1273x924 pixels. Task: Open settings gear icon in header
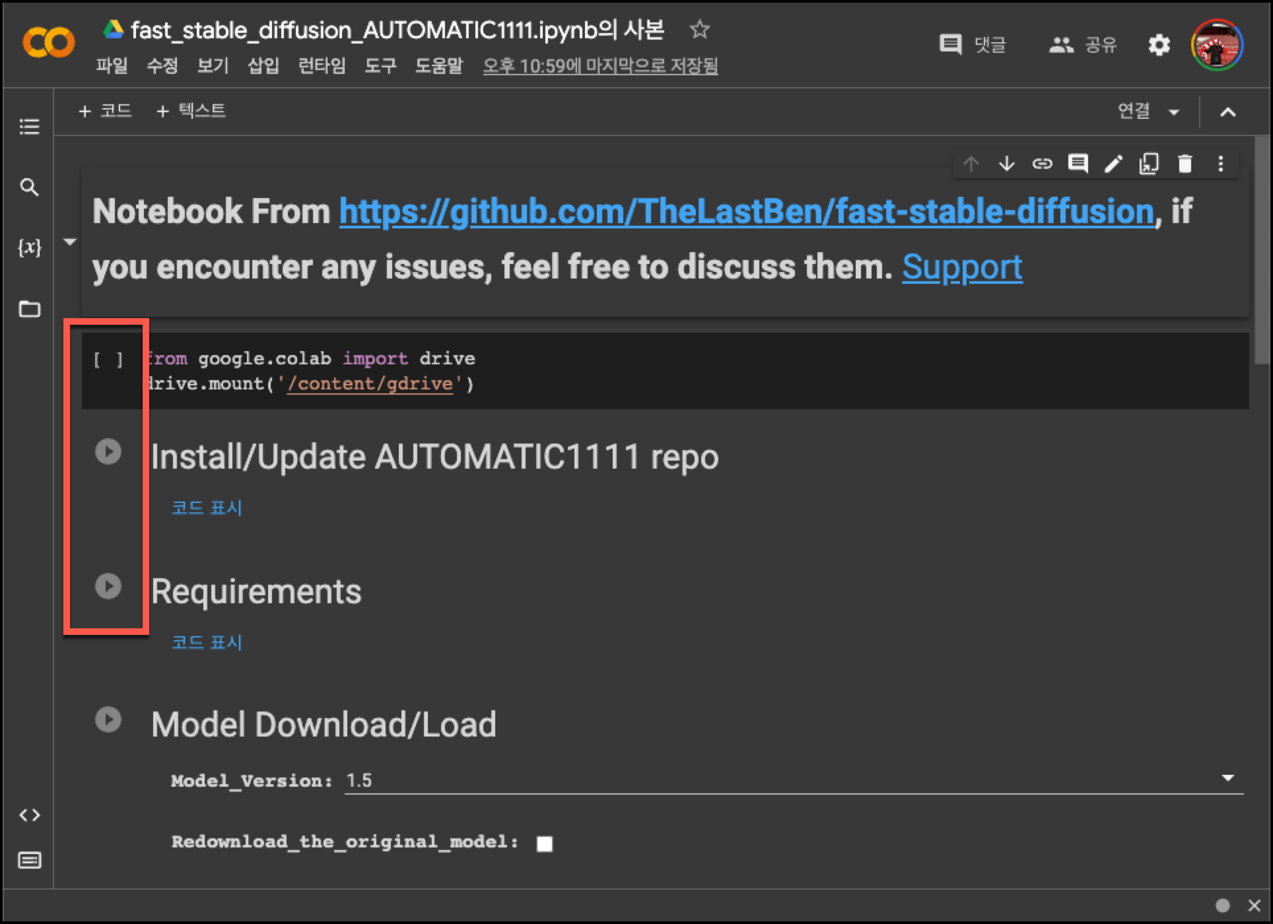(1159, 45)
